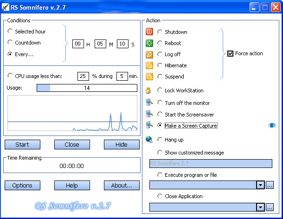Click the Lock WorkStation padlock icon
The height and width of the screenshot is (219, 283).
coord(148,90)
